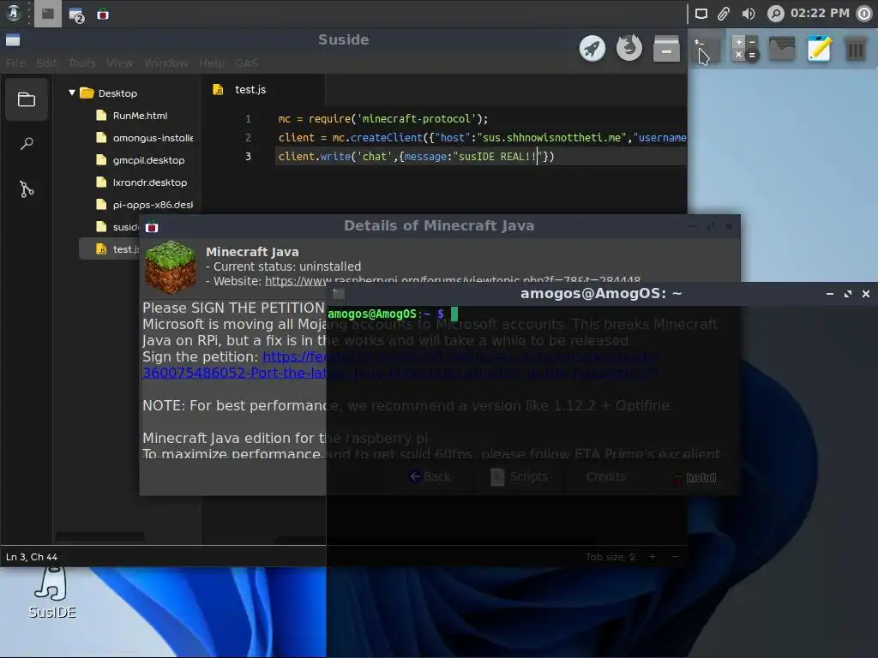Click the Ln 3, Ch 44 status bar entry
878x658 pixels.
click(32, 557)
